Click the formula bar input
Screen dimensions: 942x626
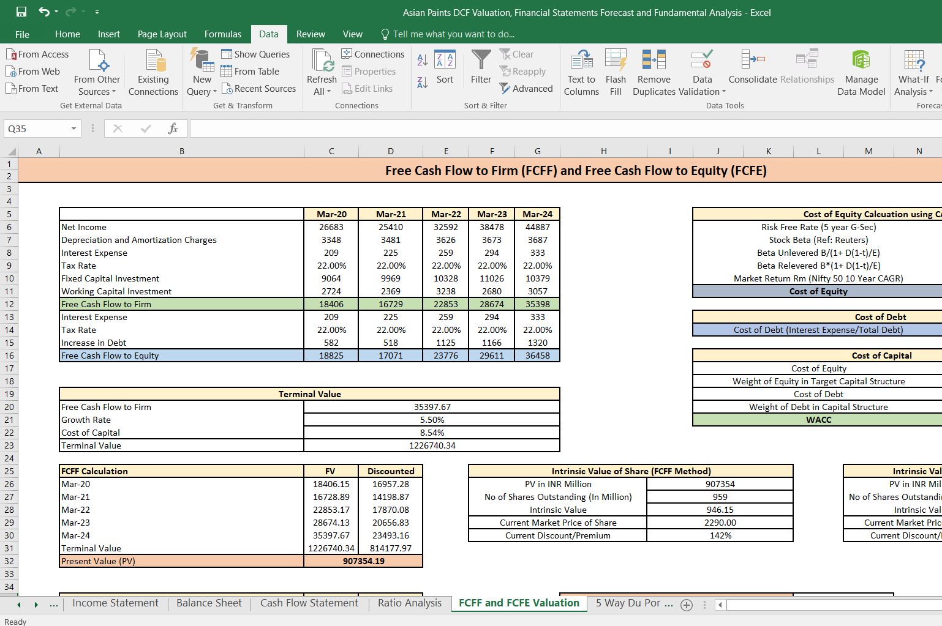(x=565, y=129)
